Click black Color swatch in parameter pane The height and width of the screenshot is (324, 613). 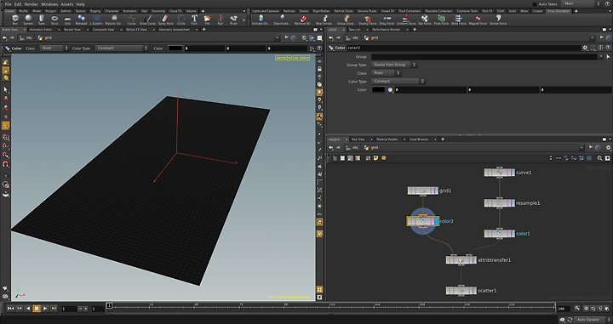coord(378,90)
